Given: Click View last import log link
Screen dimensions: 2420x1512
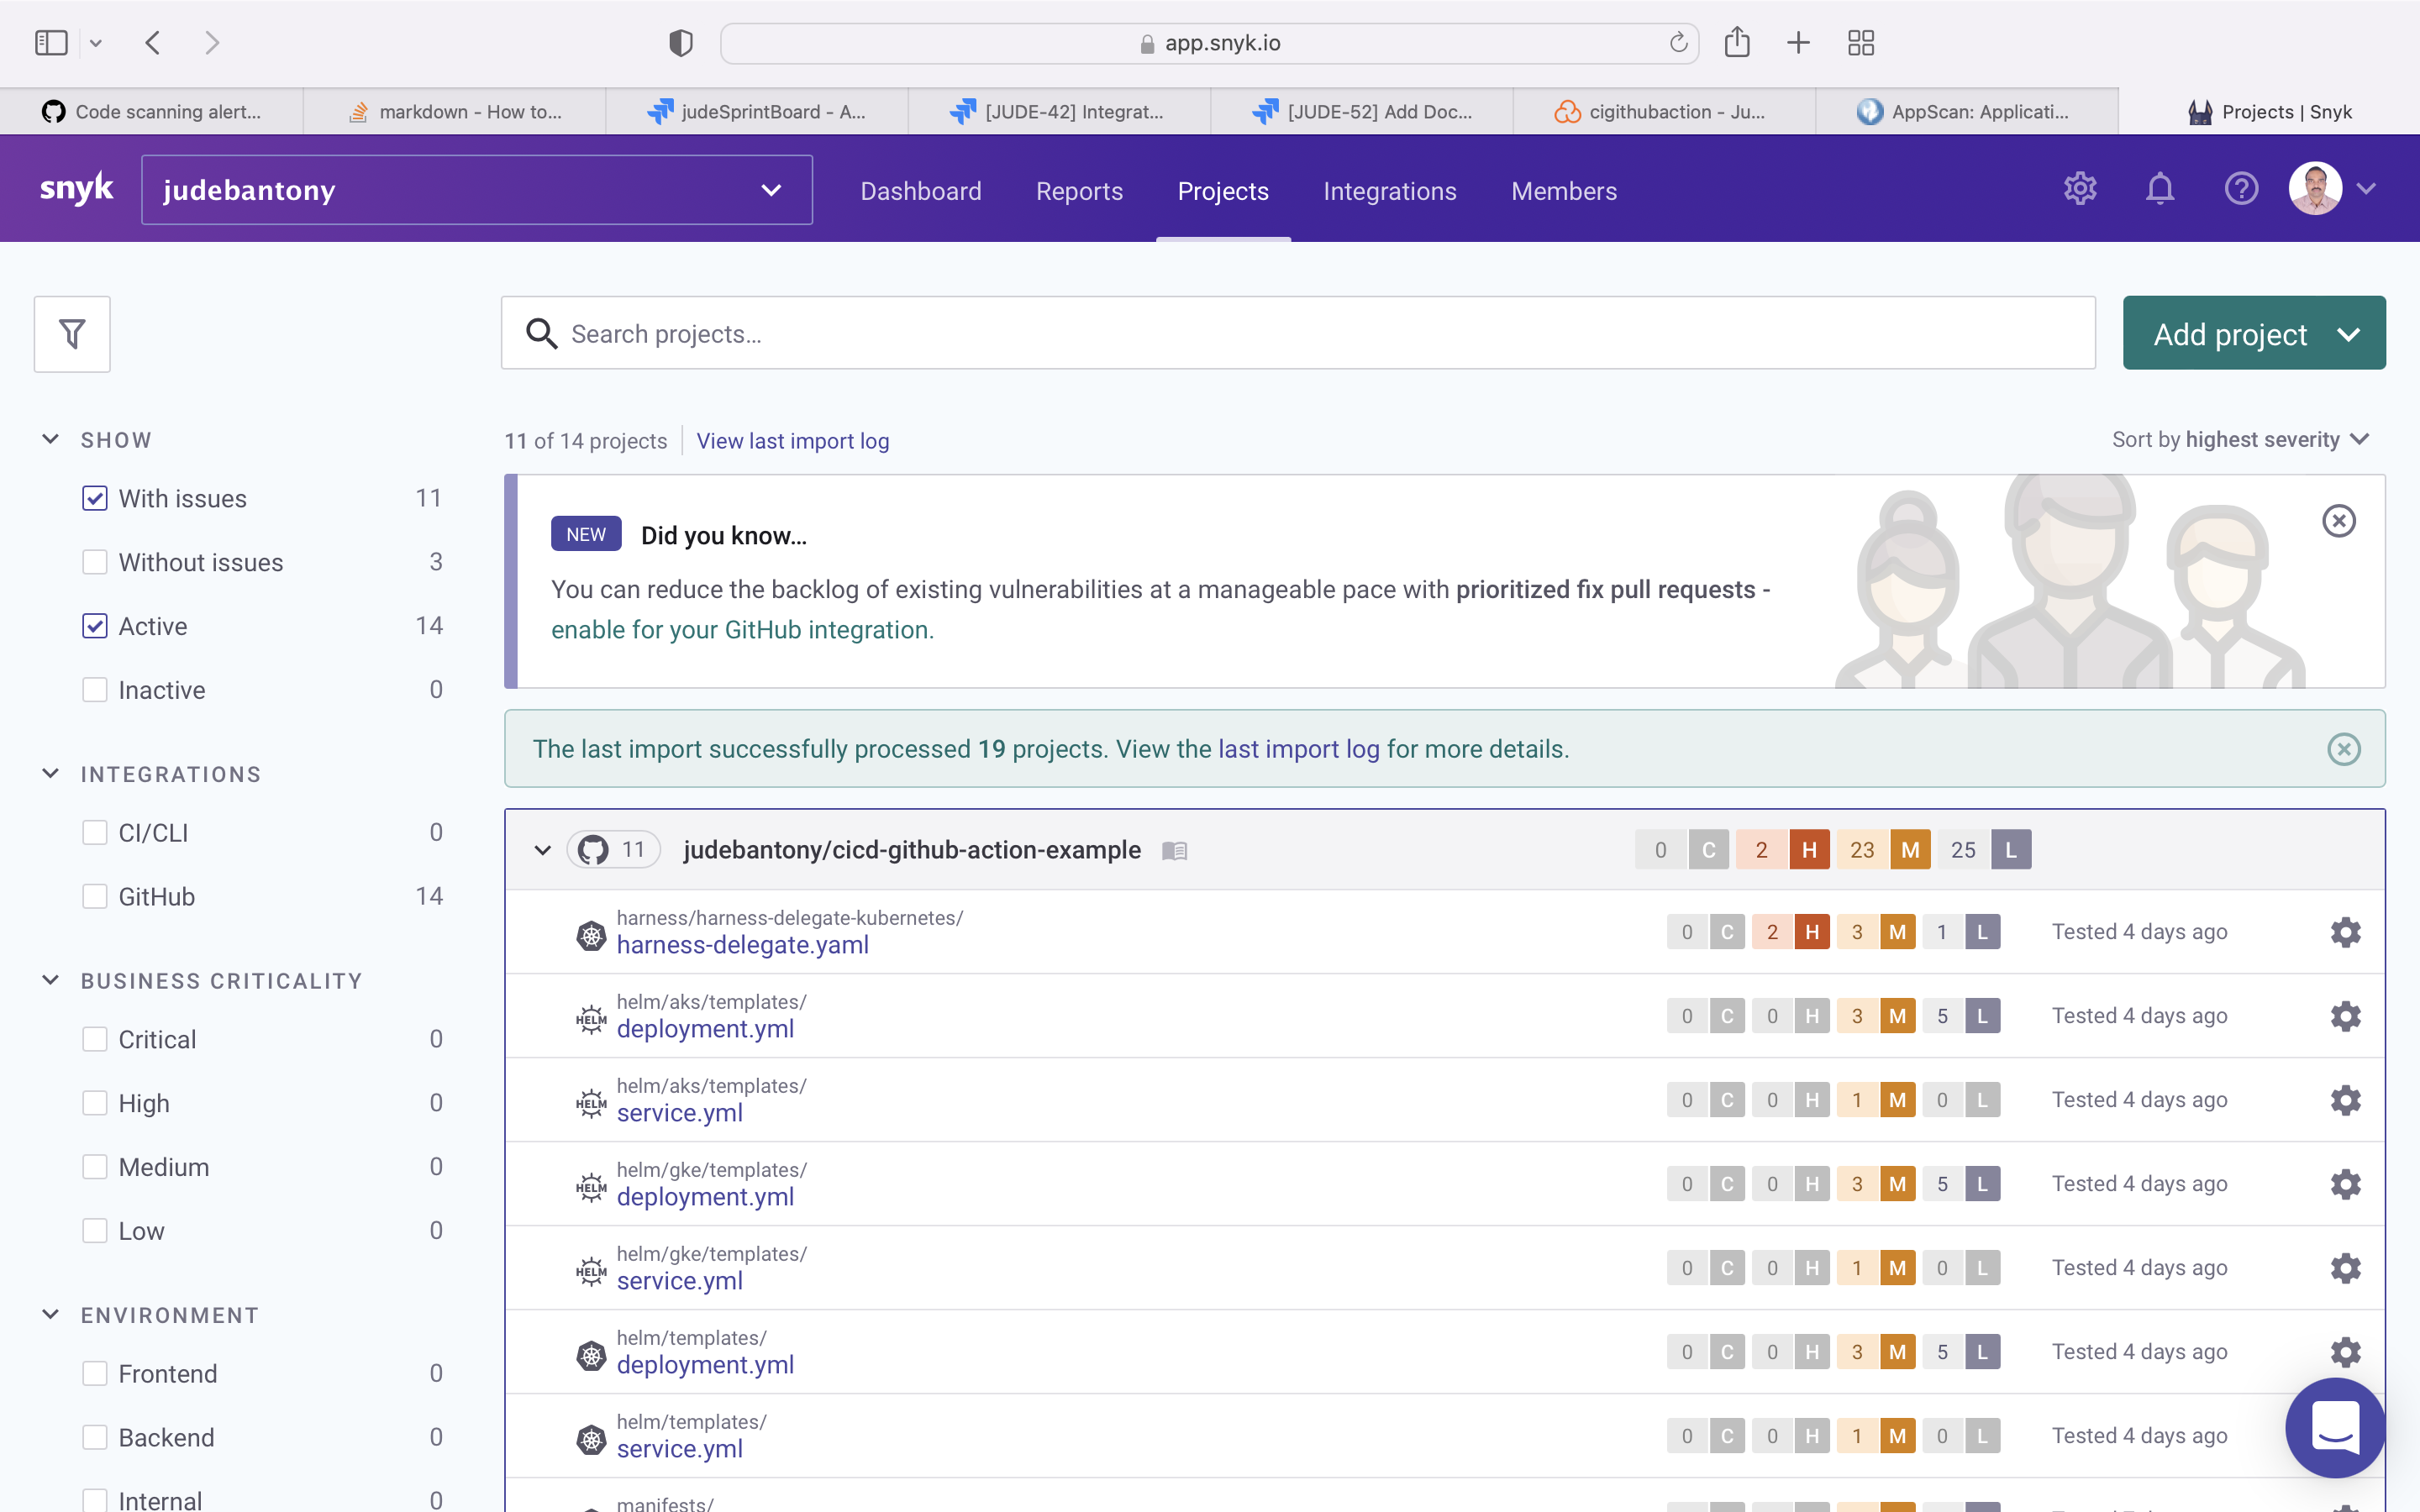Looking at the screenshot, I should coord(792,441).
